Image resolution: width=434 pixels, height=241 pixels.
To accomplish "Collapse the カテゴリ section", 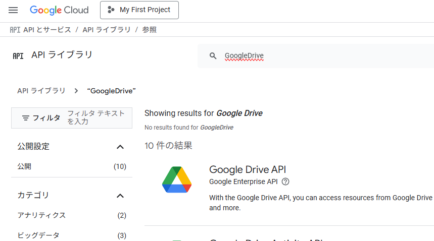I will pyautogui.click(x=120, y=196).
